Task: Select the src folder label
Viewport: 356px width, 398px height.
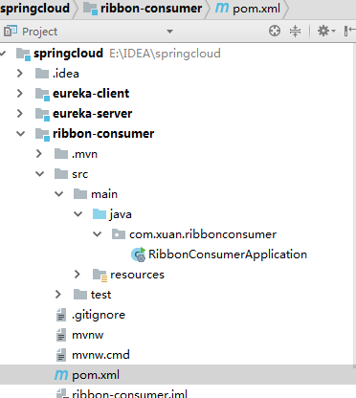Action: [x=79, y=174]
